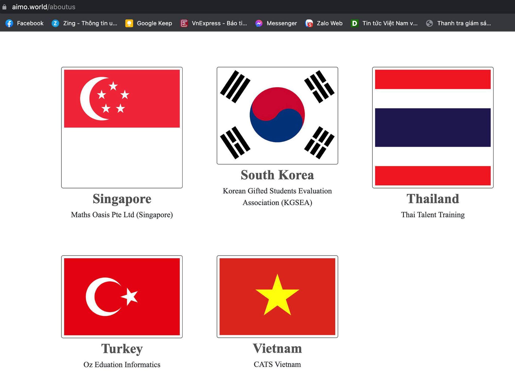Click the Vietnam flag image
Viewport: 515px width, 380px height.
(277, 297)
